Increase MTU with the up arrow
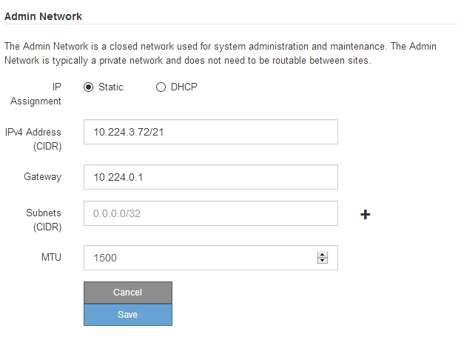 322,255
